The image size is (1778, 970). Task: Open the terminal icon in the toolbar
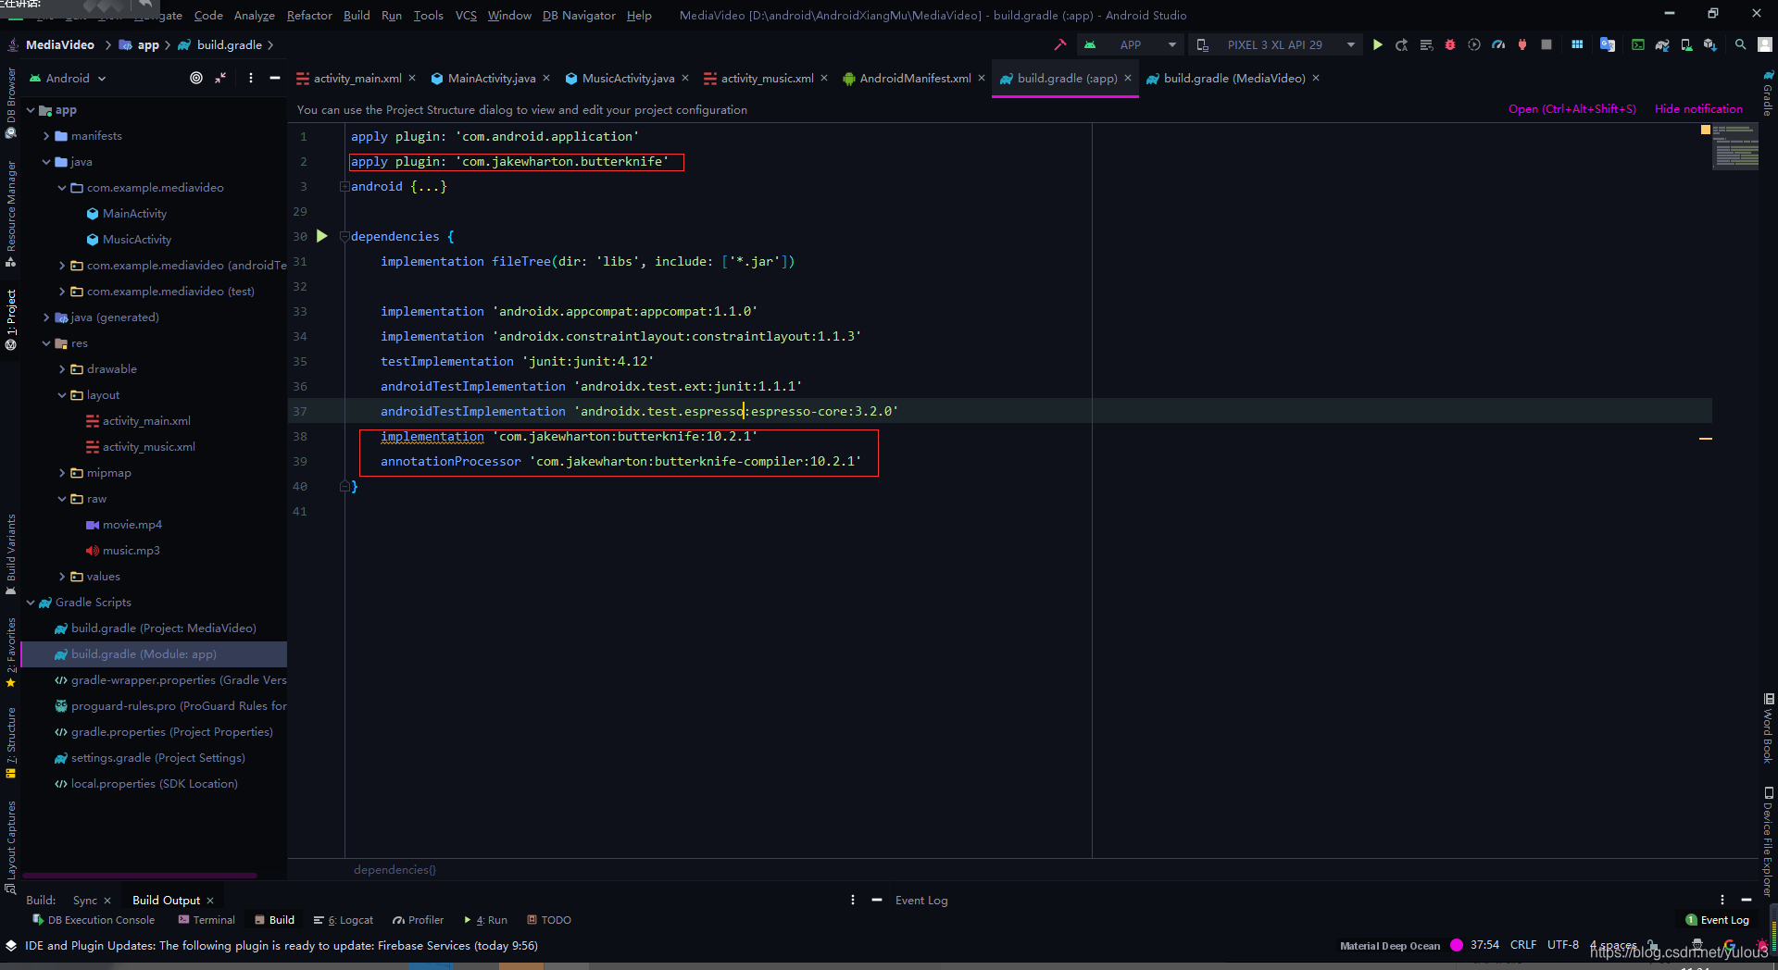1638,44
